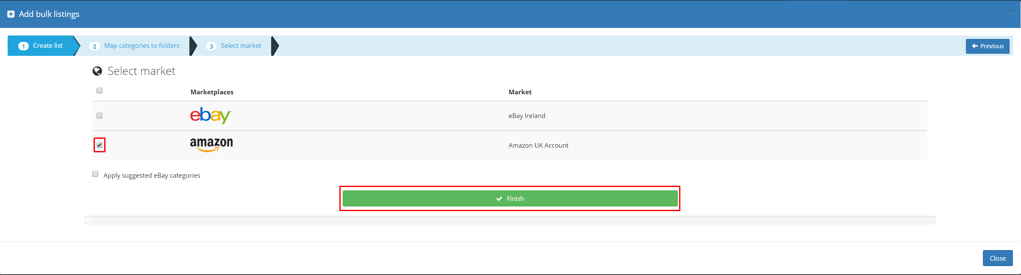1021x275 pixels.
Task: Click the eBay logo
Action: pyautogui.click(x=211, y=115)
